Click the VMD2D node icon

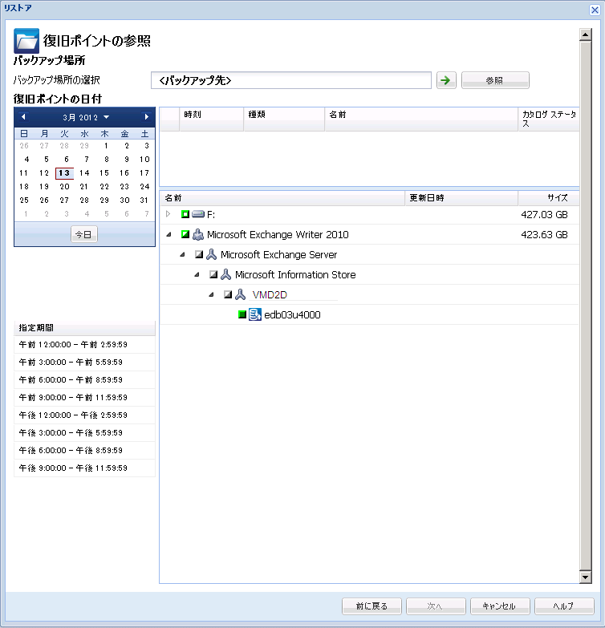241,294
